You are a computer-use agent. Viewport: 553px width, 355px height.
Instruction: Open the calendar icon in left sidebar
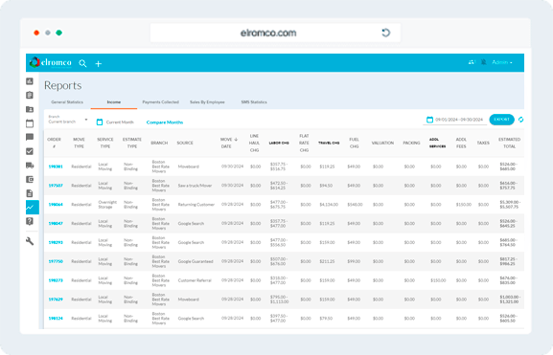30,123
